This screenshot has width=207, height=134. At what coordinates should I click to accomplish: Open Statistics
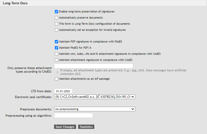[86, 127]
